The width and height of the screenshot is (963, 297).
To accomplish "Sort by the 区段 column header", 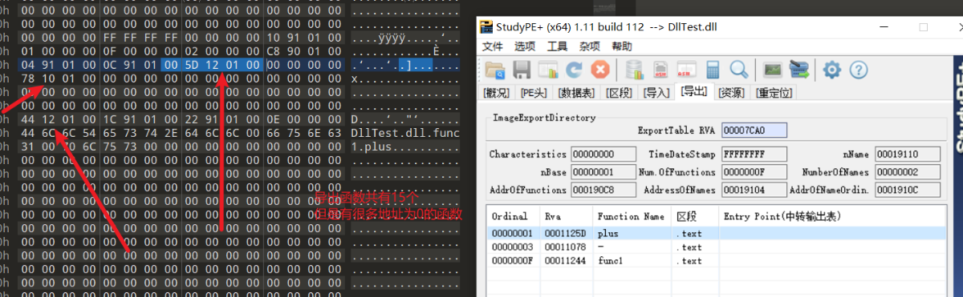I will point(695,216).
